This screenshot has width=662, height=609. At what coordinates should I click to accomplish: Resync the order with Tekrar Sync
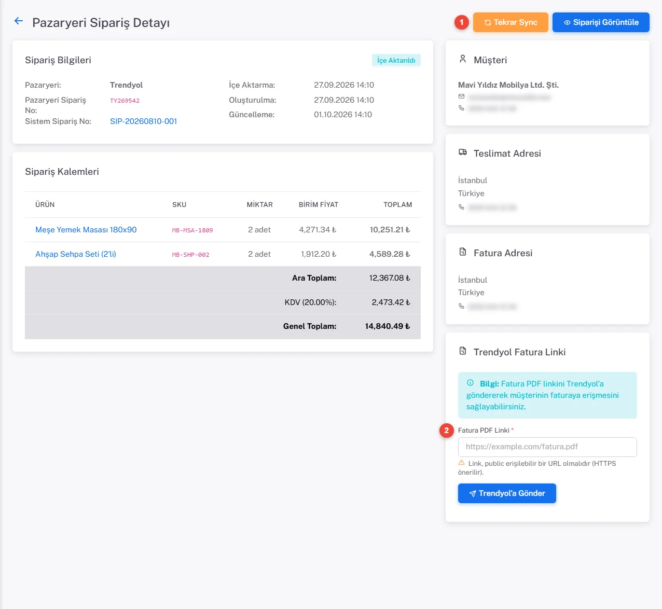(511, 22)
